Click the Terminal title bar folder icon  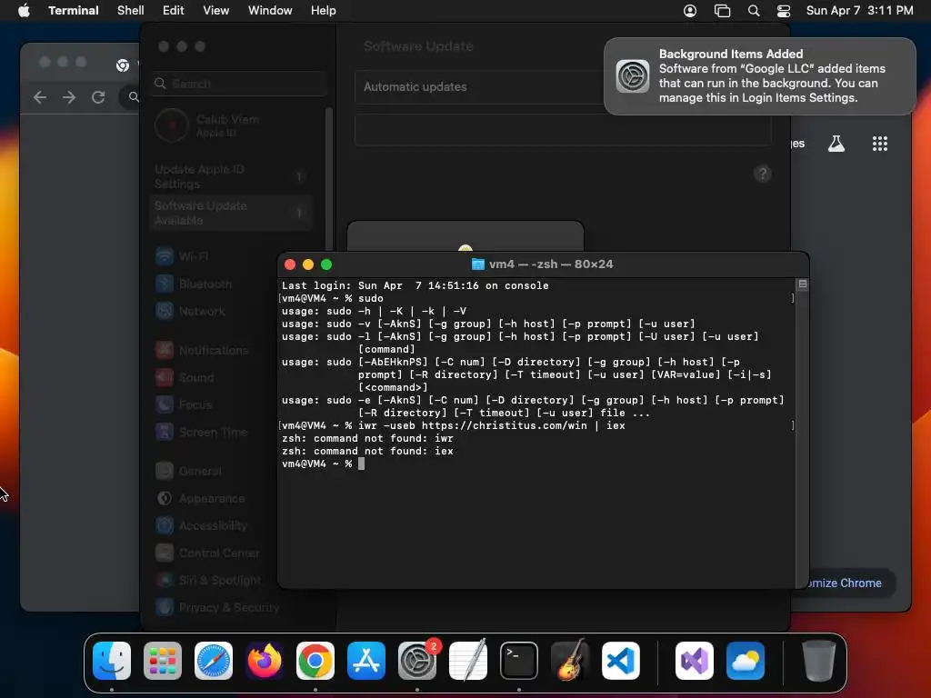[x=477, y=264]
